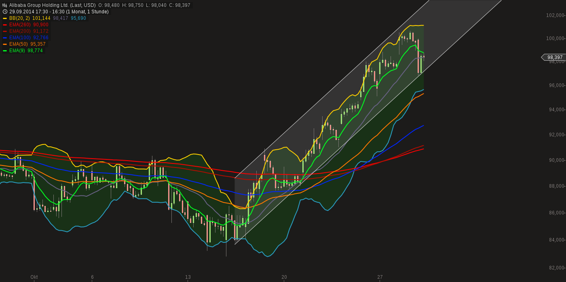Click the 100,000 price axis label
566x282 pixels.
tap(555, 38)
